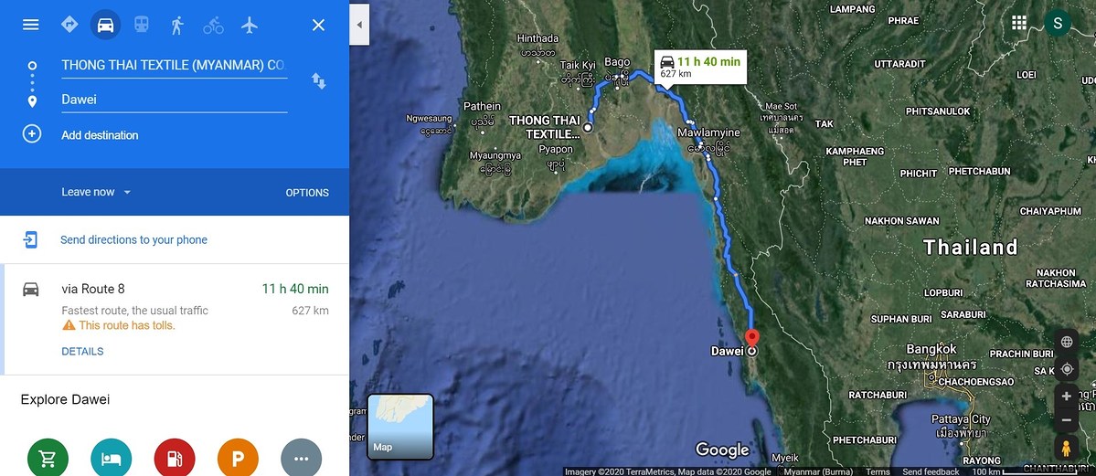Select cycling travel mode
The height and width of the screenshot is (476, 1096).
tap(213, 26)
